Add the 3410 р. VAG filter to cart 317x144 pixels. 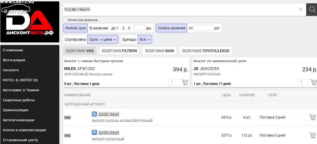click(313, 117)
